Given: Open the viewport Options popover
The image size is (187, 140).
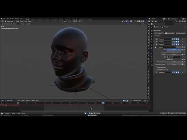Looking at the screenshot, I should (x=143, y=24).
